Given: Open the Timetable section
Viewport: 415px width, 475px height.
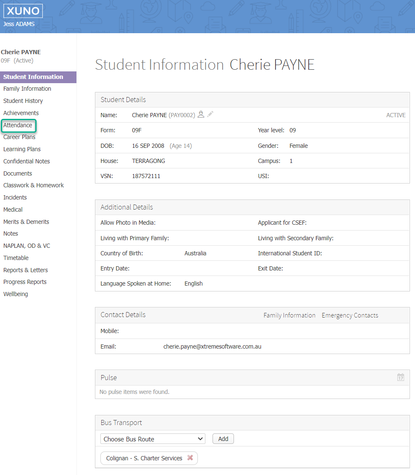Looking at the screenshot, I should click(16, 257).
